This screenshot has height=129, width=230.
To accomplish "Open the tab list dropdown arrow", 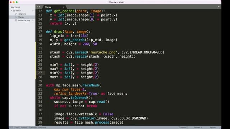I will pos(219,7).
